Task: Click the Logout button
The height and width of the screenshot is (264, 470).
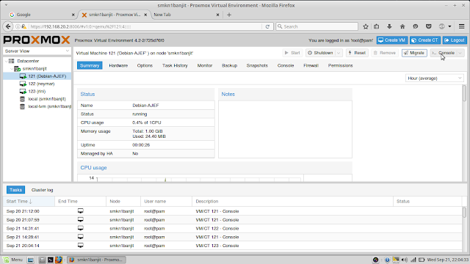Action: pos(455,40)
